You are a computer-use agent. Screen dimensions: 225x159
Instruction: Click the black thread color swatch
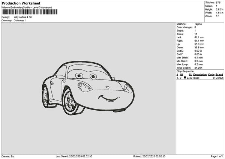coord(185,78)
